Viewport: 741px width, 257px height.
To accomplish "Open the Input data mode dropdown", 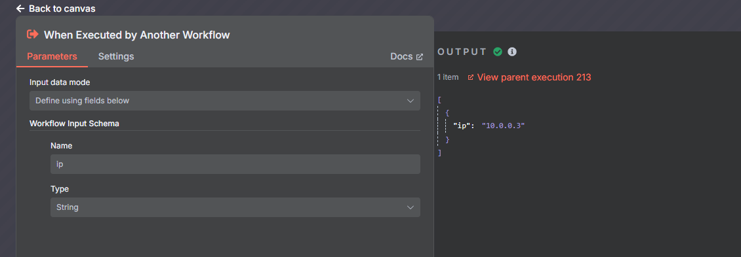I will (x=225, y=101).
